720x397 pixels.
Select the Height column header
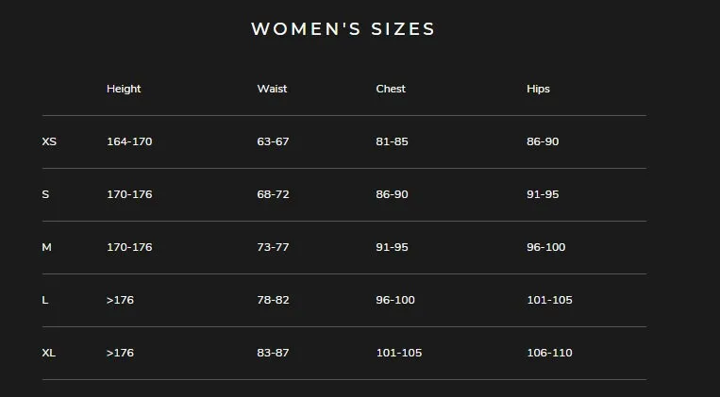click(x=124, y=89)
